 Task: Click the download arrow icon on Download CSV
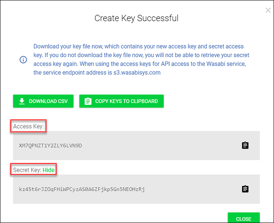click(x=21, y=101)
